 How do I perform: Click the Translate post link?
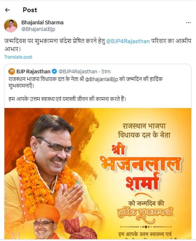tap(18, 57)
